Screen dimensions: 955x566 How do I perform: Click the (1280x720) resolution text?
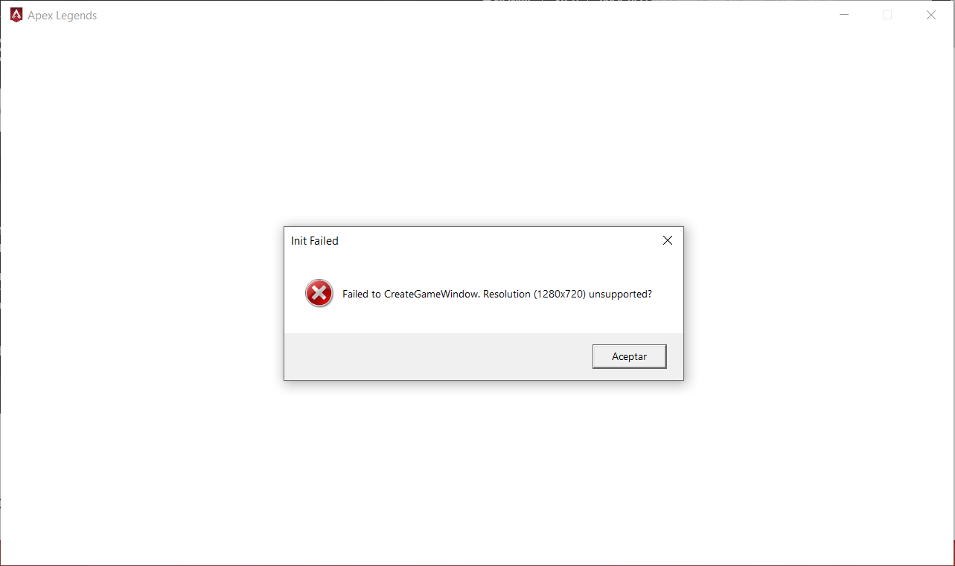coord(560,294)
